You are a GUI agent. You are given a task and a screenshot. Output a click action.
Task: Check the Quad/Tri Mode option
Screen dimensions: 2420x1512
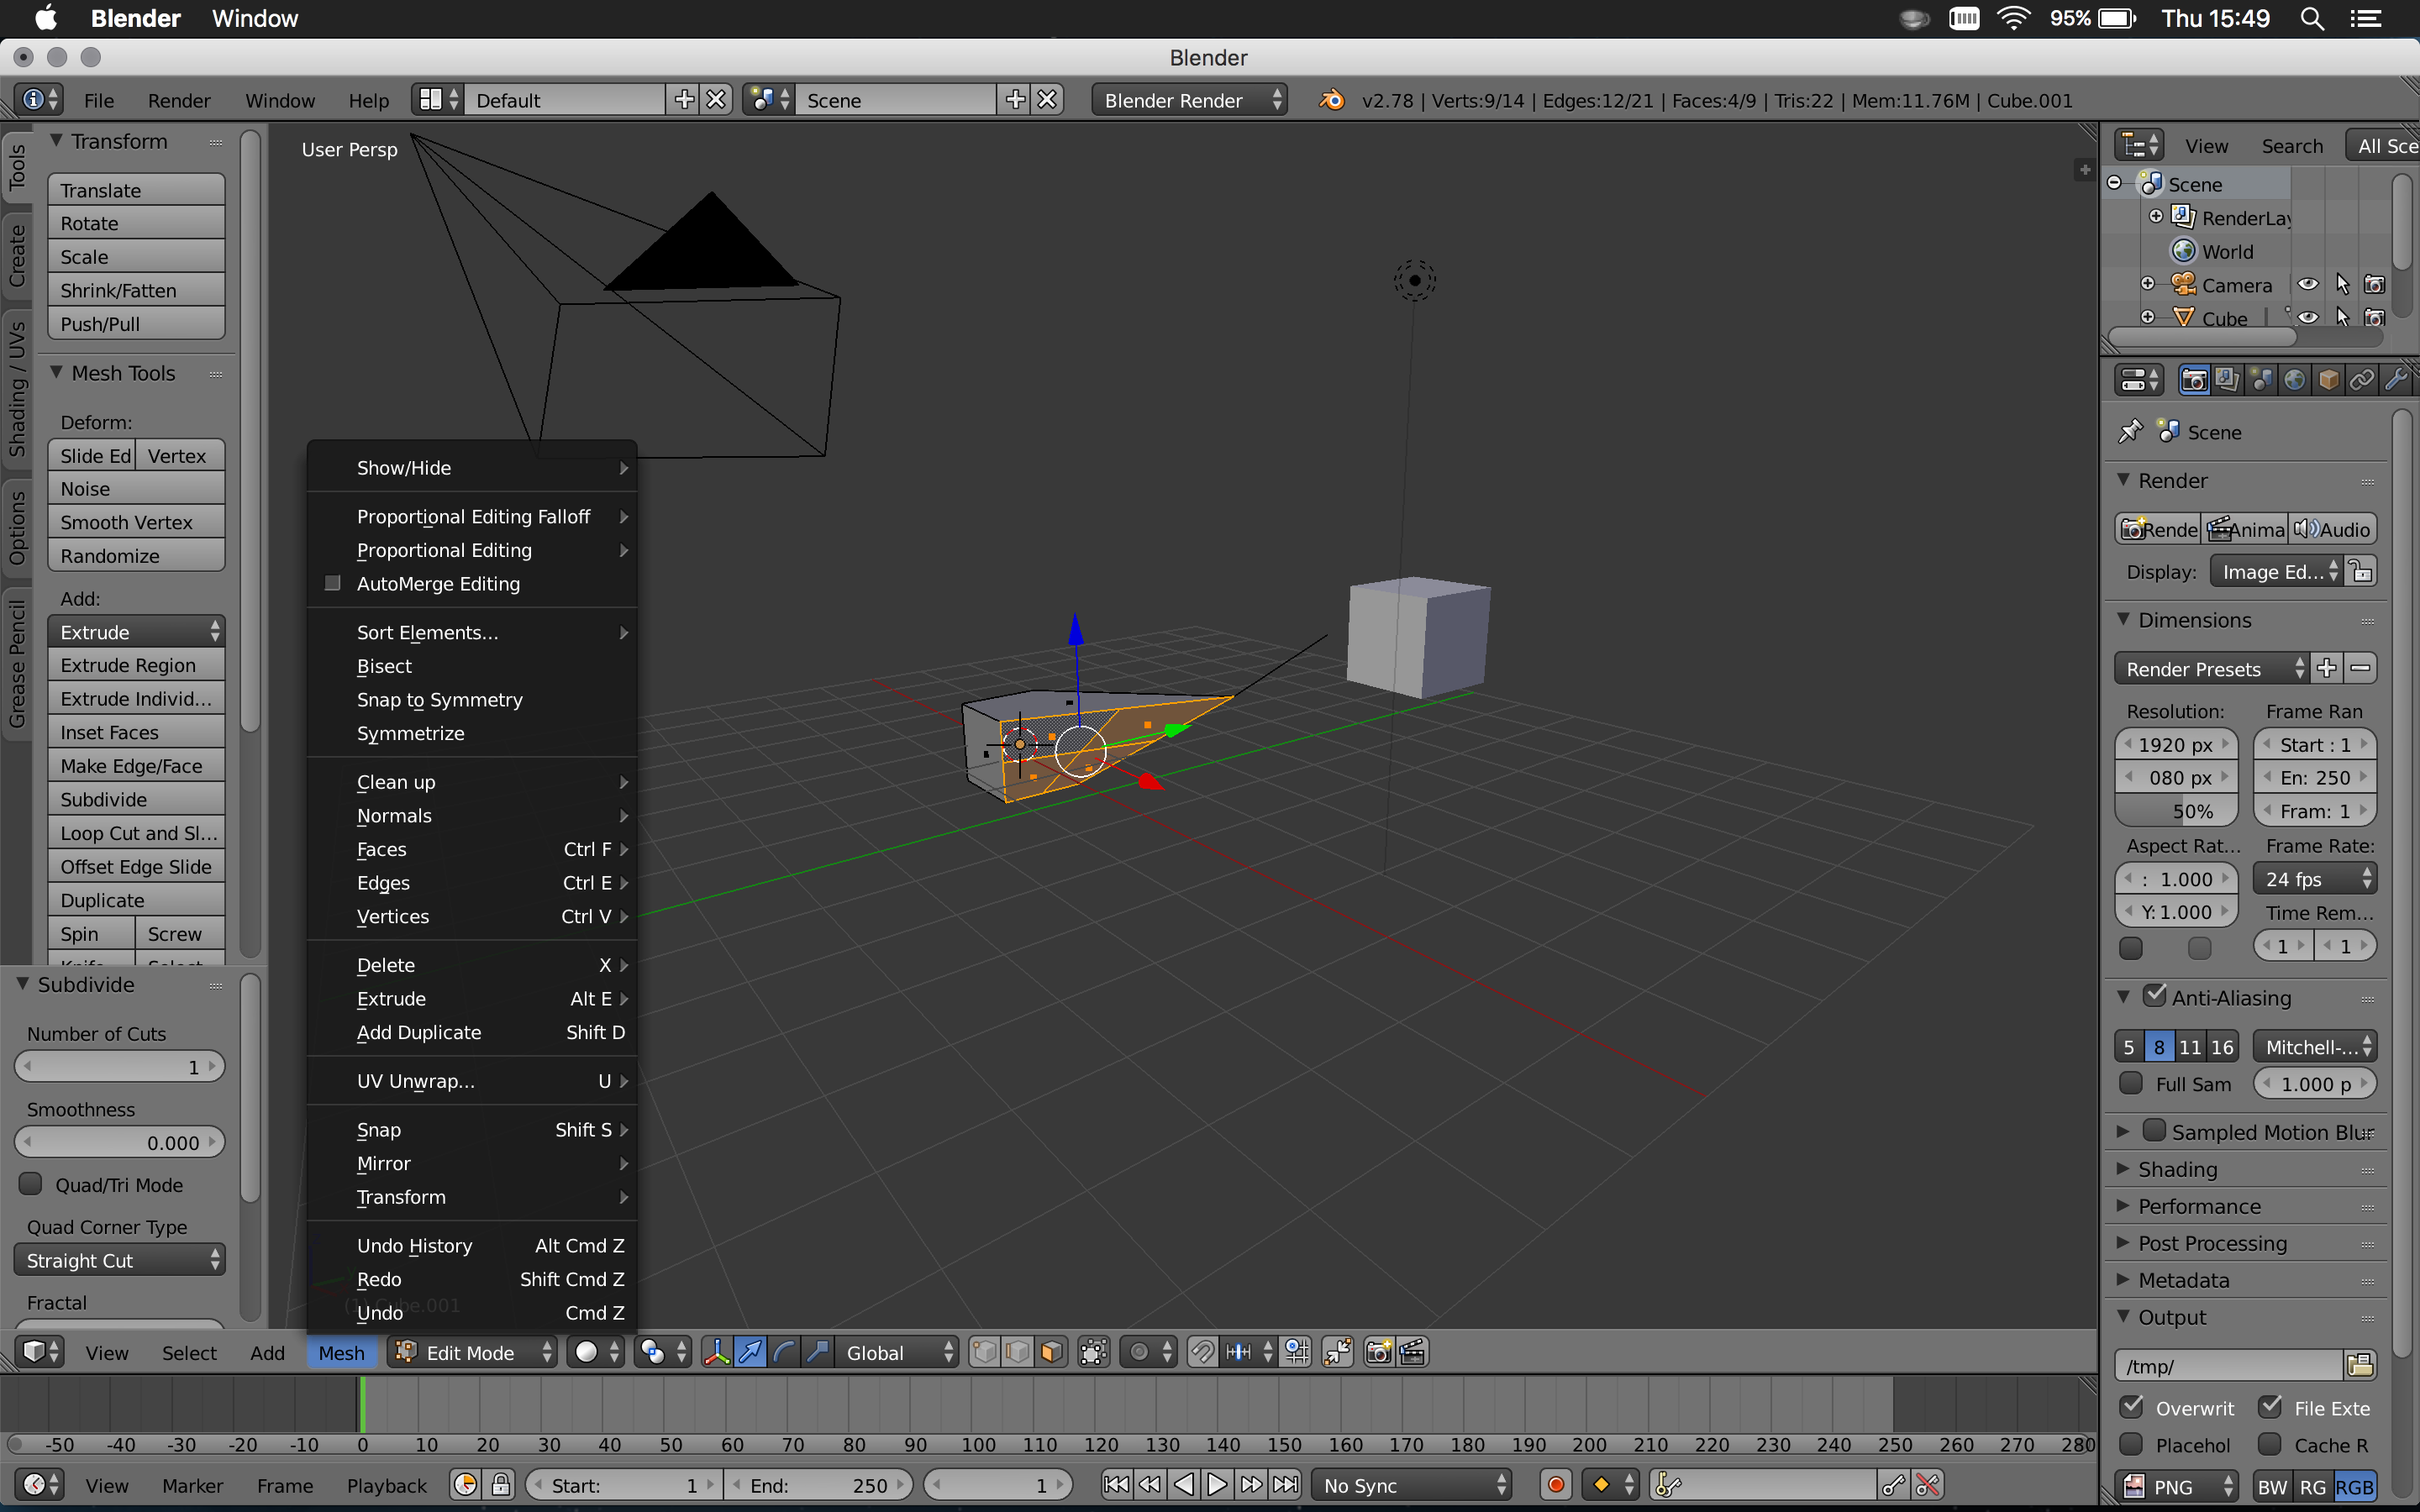point(31,1184)
